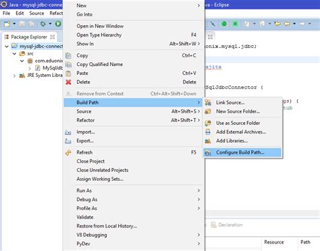
Task: Collapse the src folder node
Action: [x=14, y=54]
